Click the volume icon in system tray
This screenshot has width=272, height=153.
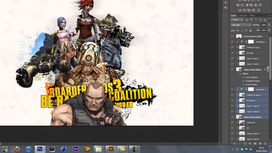(x=251, y=149)
